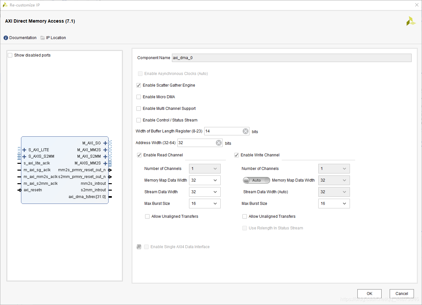Select the axi_resetn port on the block

coord(33,190)
